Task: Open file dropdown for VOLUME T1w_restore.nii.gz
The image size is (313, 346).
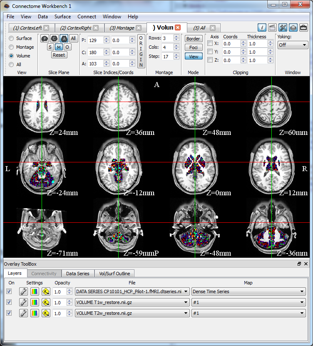Action: point(132,302)
